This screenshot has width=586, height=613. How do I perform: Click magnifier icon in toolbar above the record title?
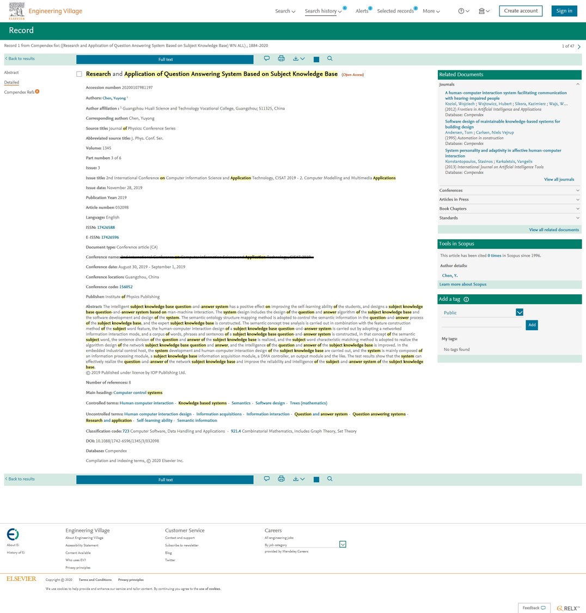coord(329,59)
